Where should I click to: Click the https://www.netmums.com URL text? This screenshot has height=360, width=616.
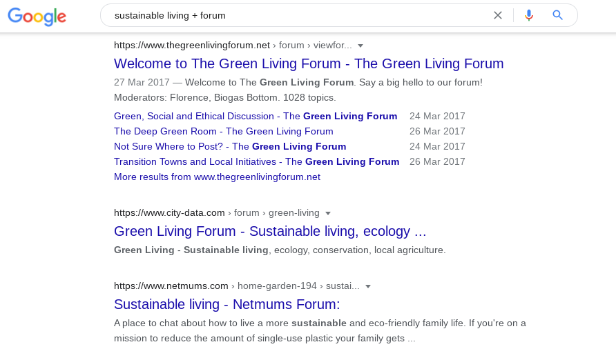(171, 286)
